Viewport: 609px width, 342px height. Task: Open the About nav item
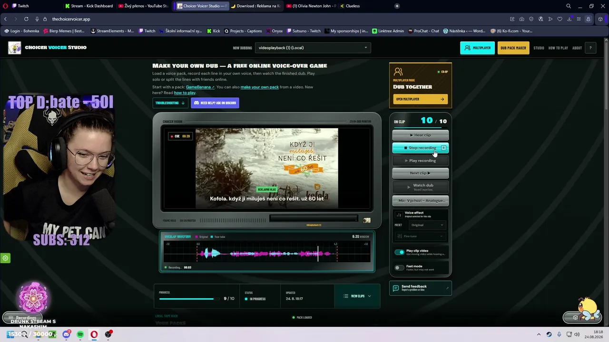click(577, 48)
